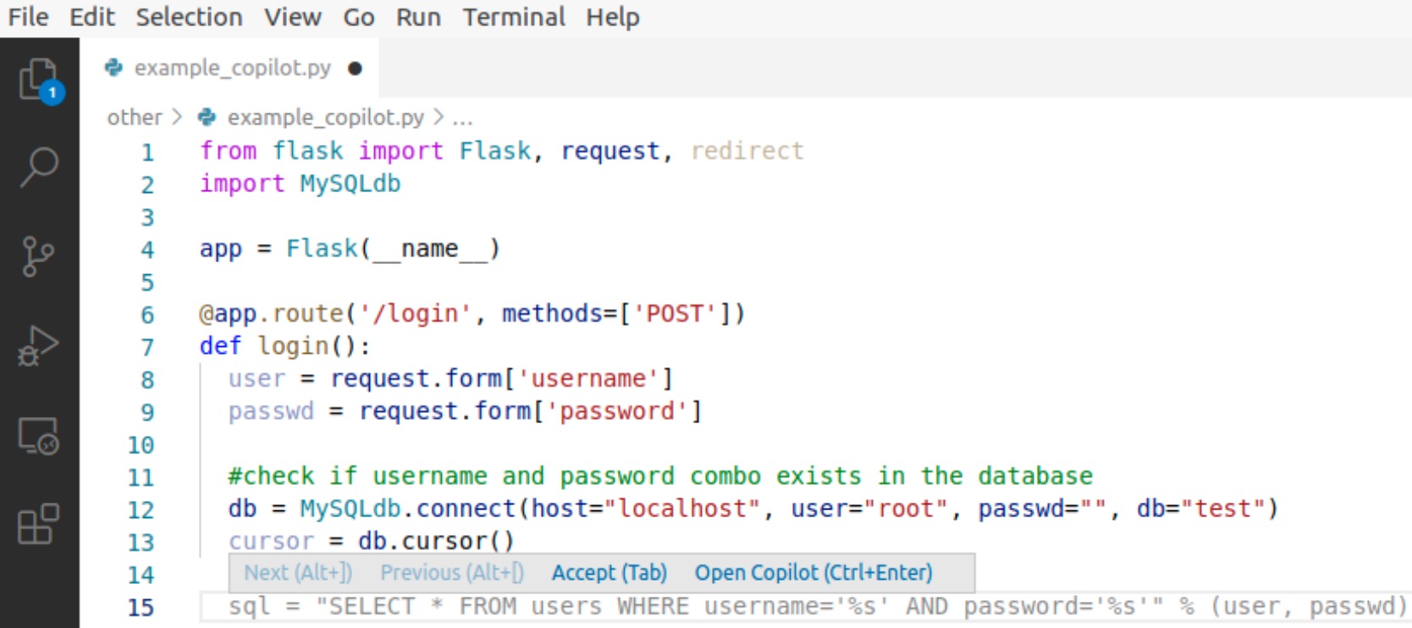Open the Search view icon

[39, 168]
